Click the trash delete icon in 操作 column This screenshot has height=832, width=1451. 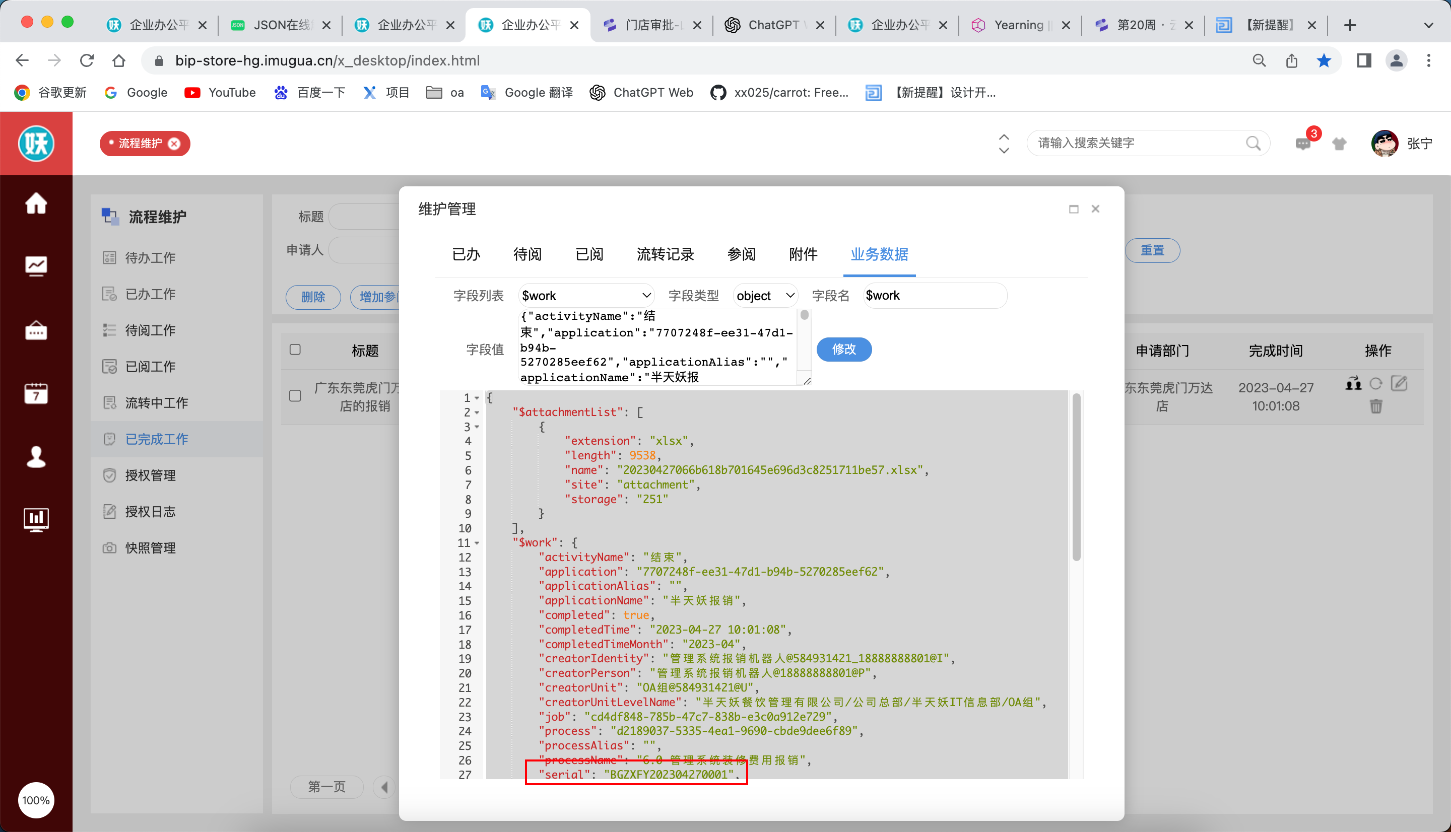pos(1375,406)
